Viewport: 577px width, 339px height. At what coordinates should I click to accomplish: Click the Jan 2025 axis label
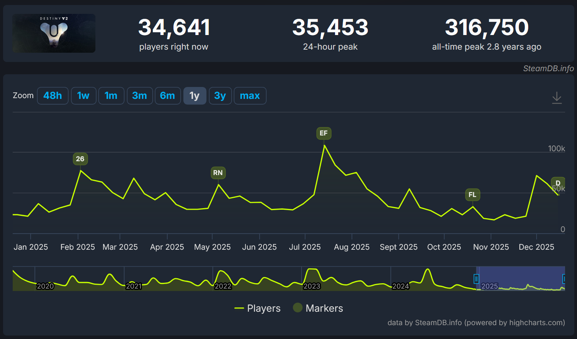tap(31, 247)
